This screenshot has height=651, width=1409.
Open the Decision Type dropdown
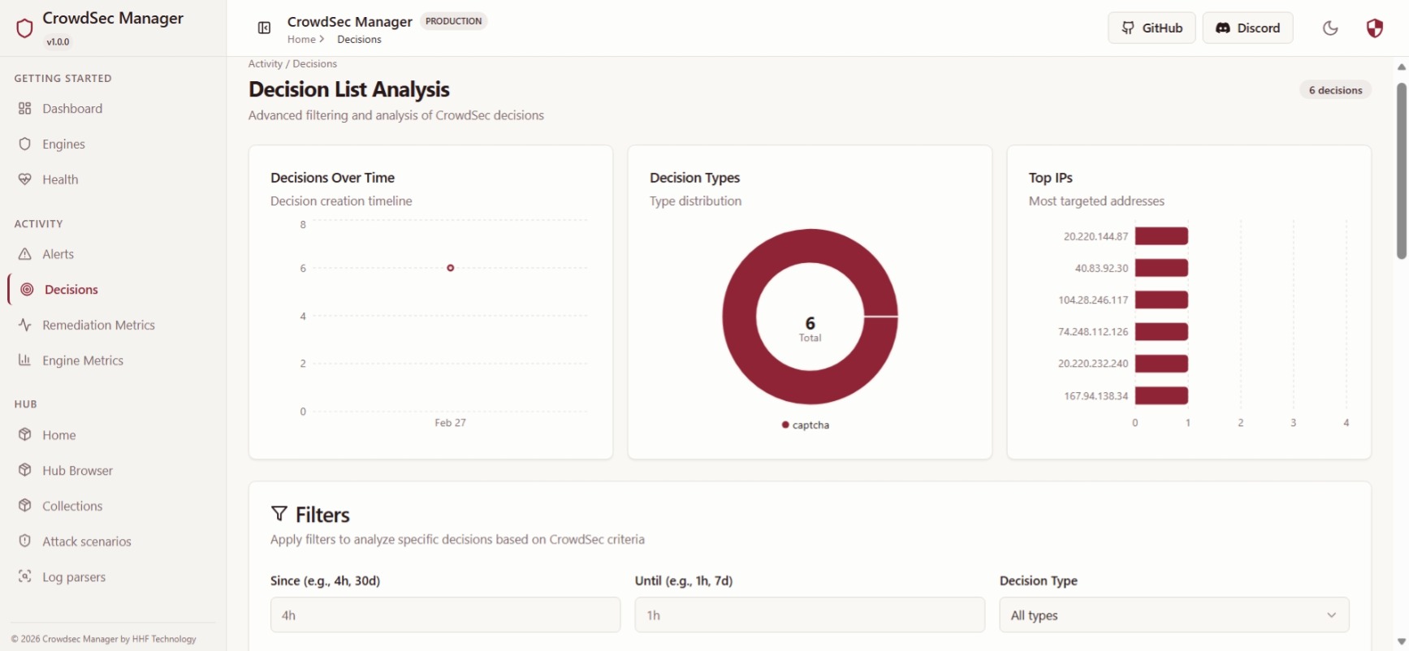tap(1174, 615)
